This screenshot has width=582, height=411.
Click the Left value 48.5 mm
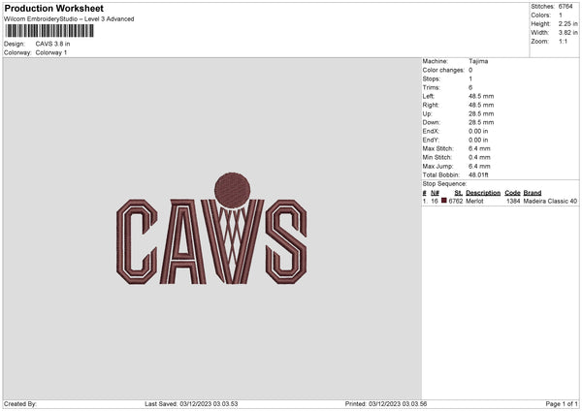click(x=481, y=96)
